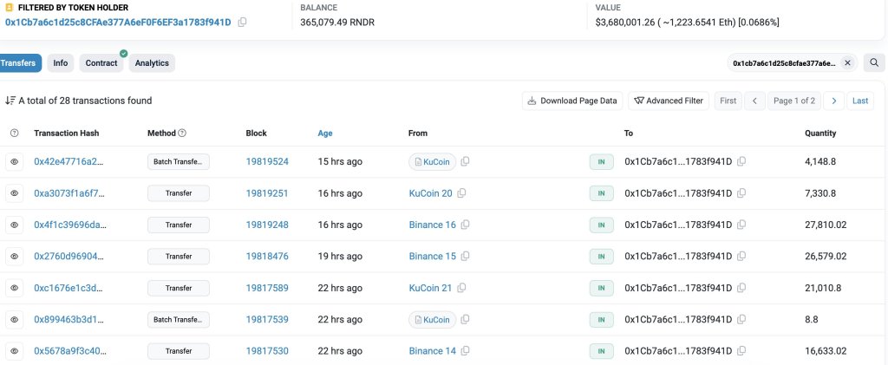Viewport: 888px width, 365px height.
Task: Download Page Data
Action: point(572,101)
